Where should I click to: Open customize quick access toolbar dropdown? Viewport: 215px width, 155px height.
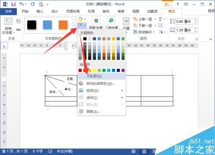[x=47, y=4]
